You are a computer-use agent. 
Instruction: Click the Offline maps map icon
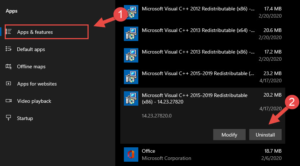(9, 66)
